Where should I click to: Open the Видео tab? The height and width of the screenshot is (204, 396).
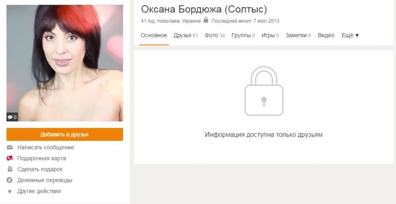tap(326, 36)
